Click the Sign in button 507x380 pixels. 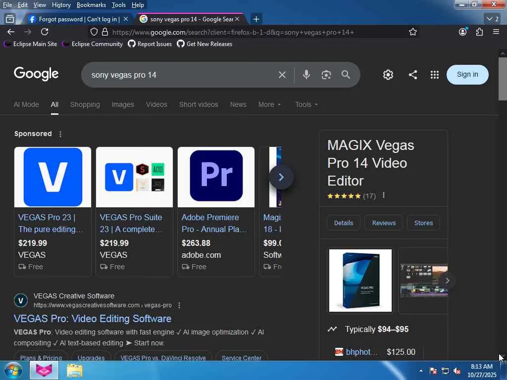467,75
